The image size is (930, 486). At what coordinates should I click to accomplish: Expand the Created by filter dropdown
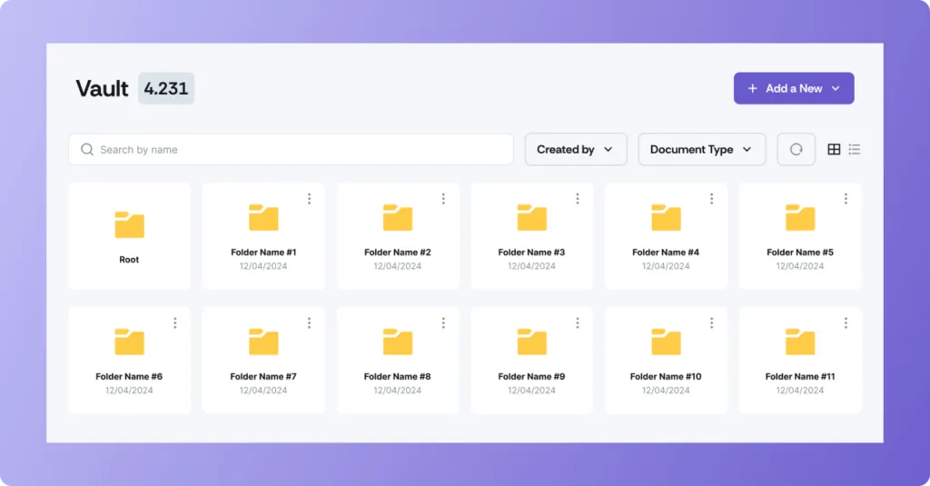click(x=576, y=150)
